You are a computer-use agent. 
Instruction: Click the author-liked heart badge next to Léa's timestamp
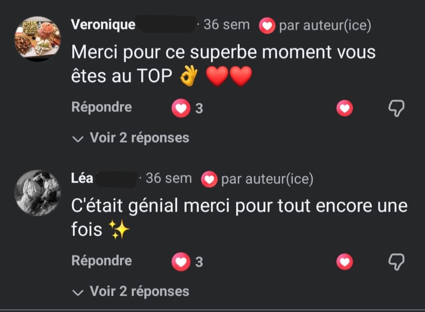click(x=209, y=180)
